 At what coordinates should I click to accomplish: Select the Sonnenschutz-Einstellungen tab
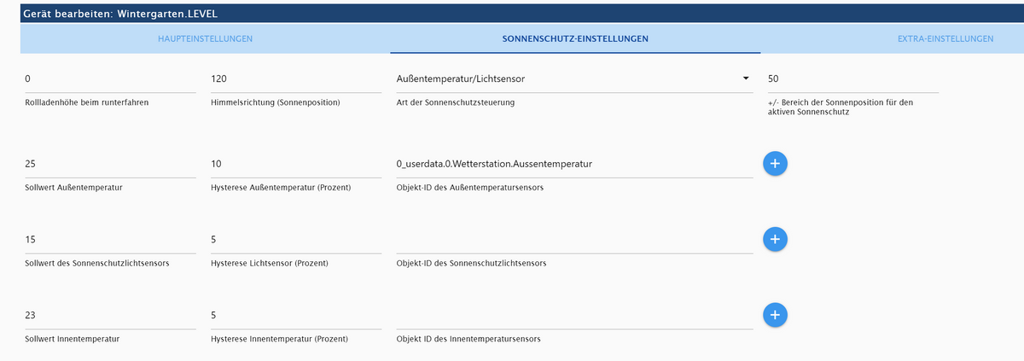(x=575, y=39)
